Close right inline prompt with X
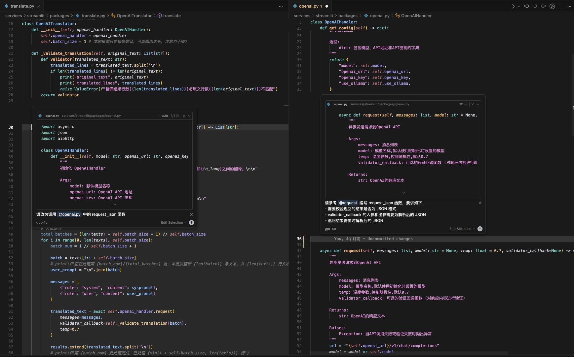Viewport: 574px width, 357px height. pos(480,203)
